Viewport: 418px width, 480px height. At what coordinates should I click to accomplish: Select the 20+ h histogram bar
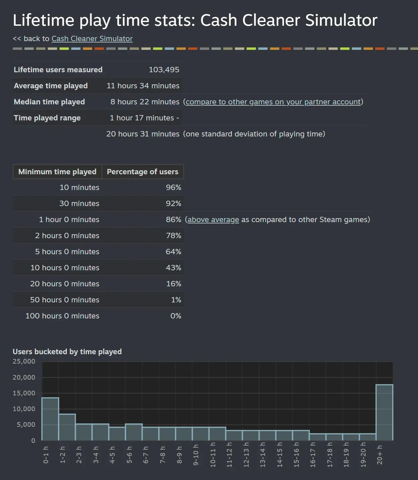click(x=384, y=411)
